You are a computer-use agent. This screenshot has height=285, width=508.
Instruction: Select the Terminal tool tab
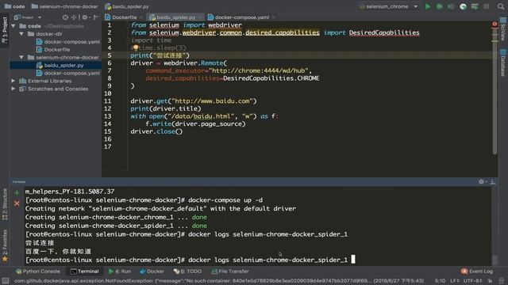click(x=85, y=272)
